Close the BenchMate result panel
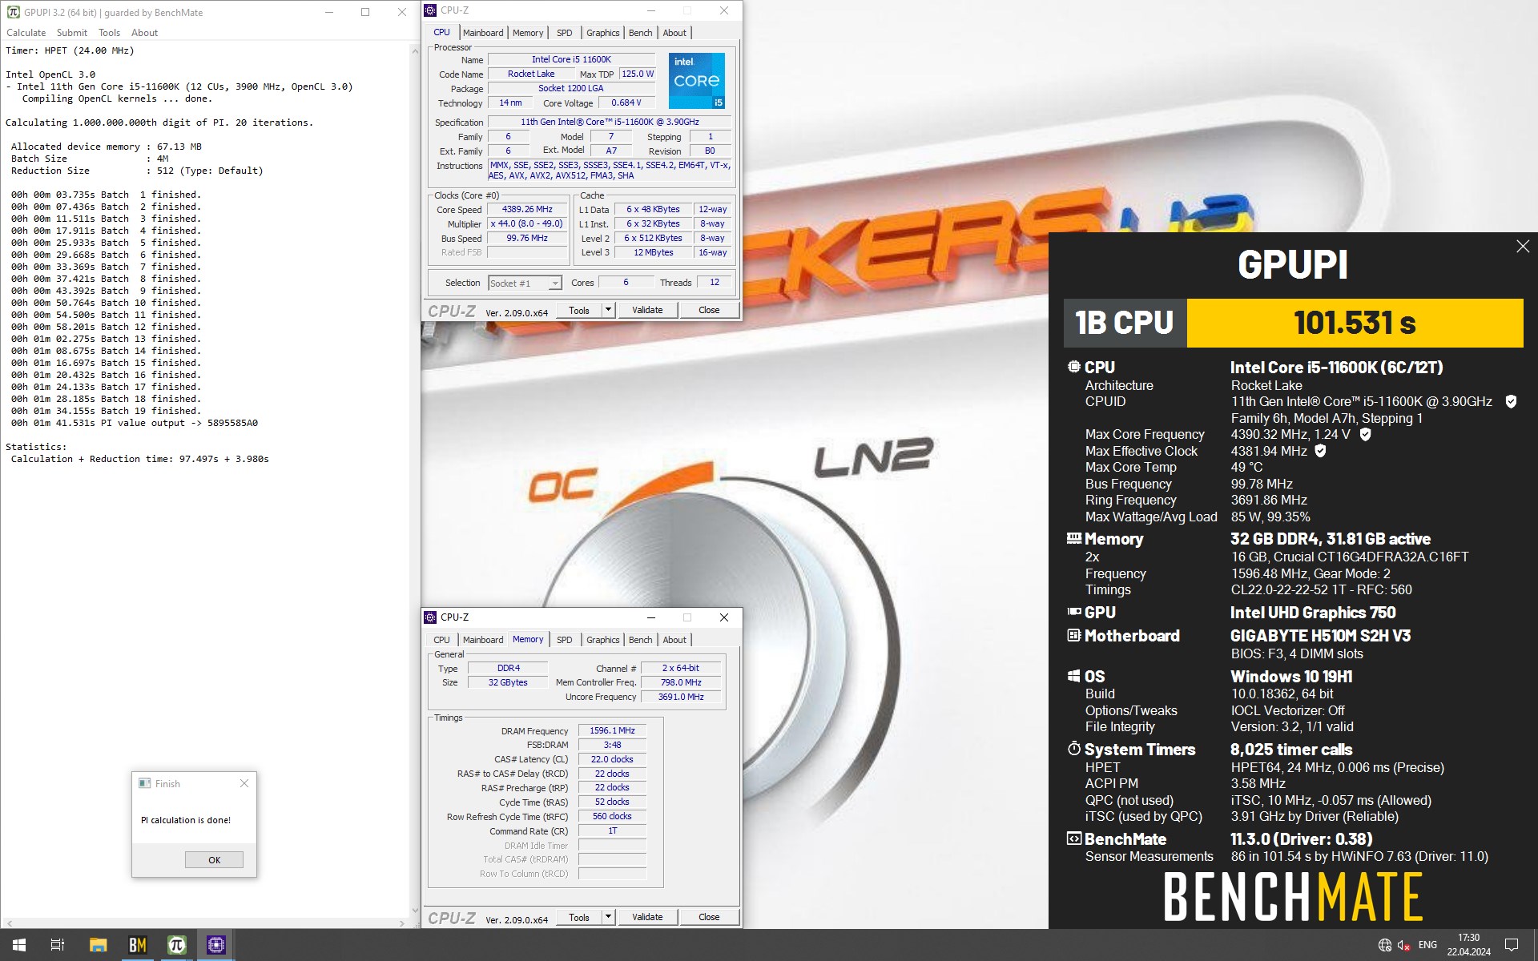The image size is (1538, 961). pos(1523,247)
